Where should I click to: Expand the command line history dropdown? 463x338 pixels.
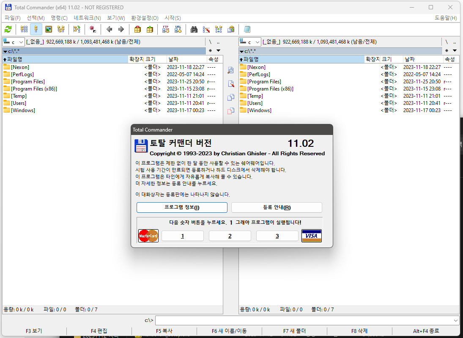456,320
